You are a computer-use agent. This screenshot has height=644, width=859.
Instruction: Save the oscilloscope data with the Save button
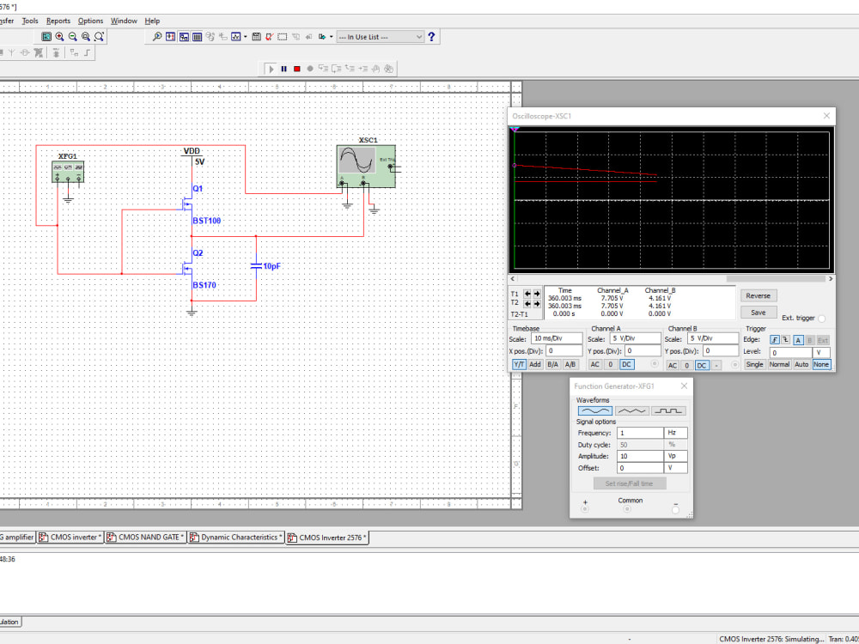pyautogui.click(x=758, y=313)
